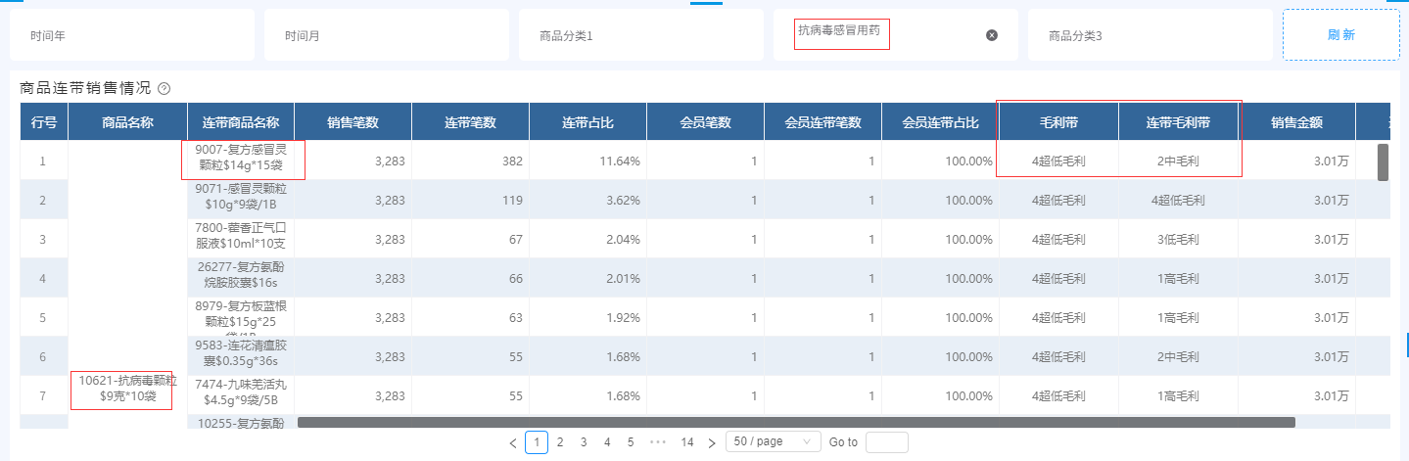Viewport: 1409px width, 461px height.
Task: Click the help icon beside 商品连带销售情况
Action: [x=164, y=89]
